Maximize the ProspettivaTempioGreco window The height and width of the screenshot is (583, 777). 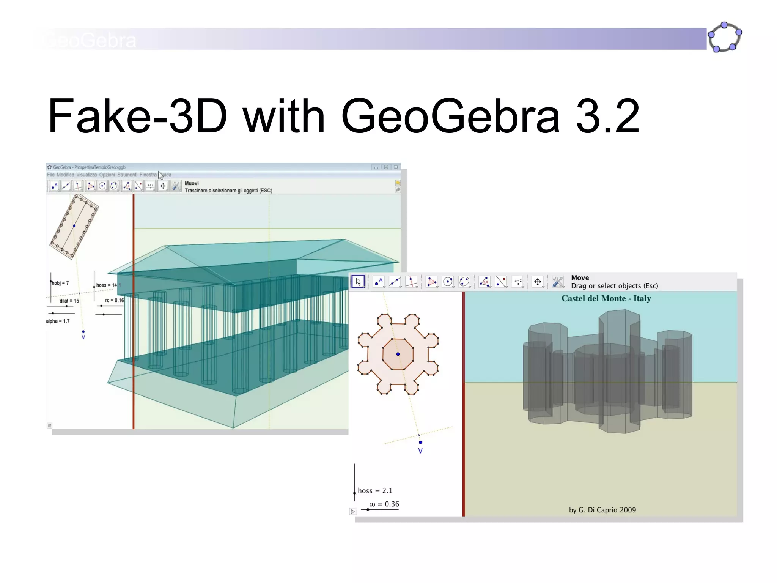click(386, 167)
